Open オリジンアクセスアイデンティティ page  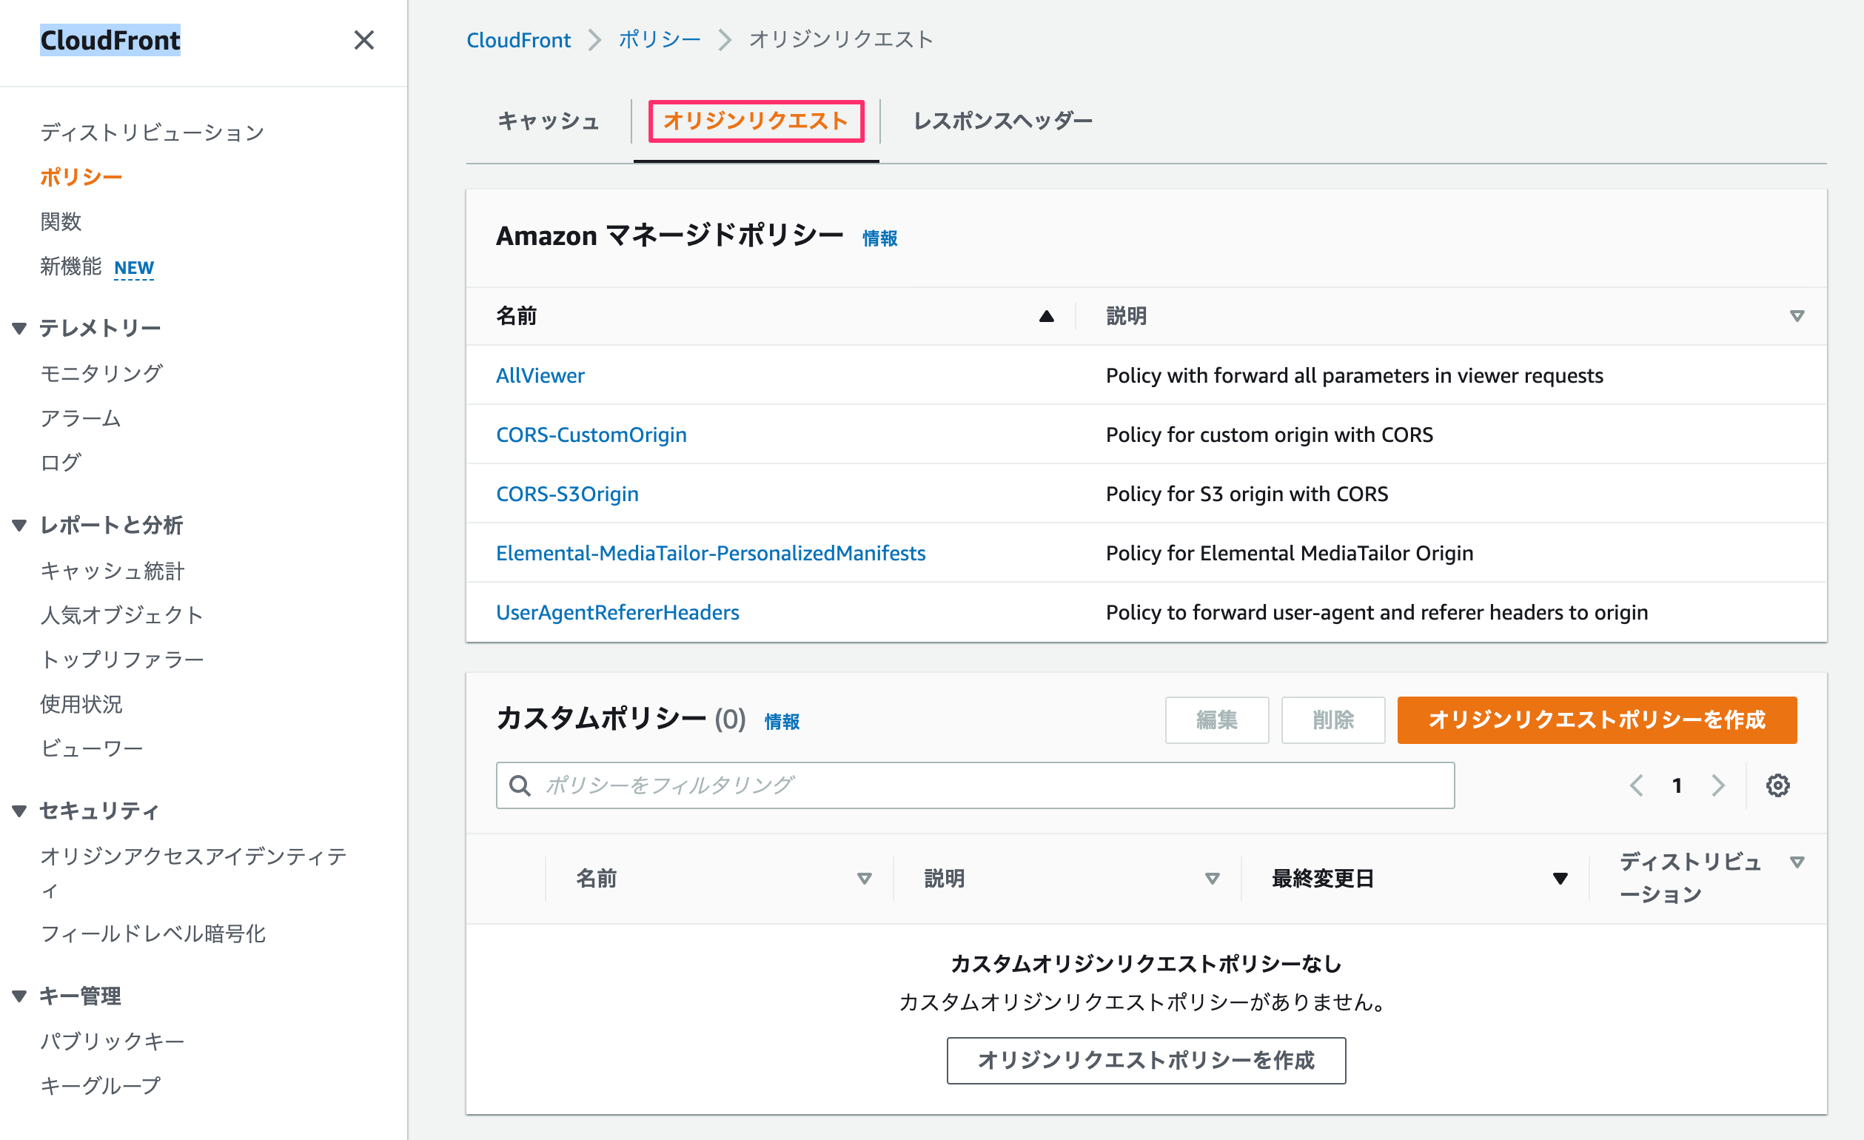point(194,872)
